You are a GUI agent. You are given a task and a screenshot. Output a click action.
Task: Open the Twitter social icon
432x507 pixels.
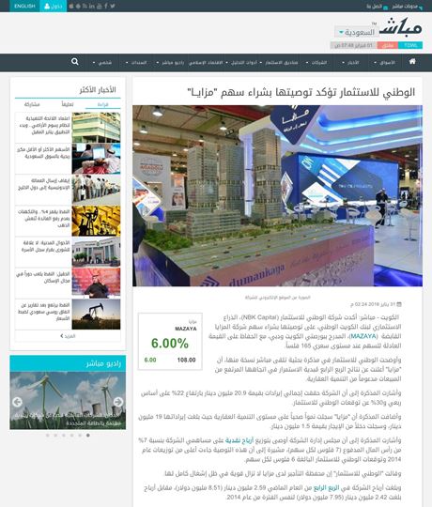pos(113,7)
